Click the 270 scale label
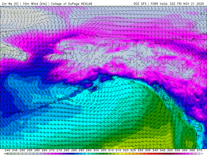This screenshot has width=207, height=155. pos(52,150)
